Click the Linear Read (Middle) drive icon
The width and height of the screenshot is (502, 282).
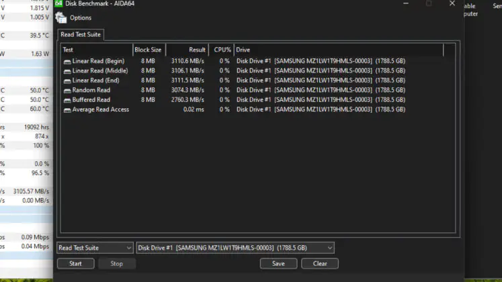point(67,71)
